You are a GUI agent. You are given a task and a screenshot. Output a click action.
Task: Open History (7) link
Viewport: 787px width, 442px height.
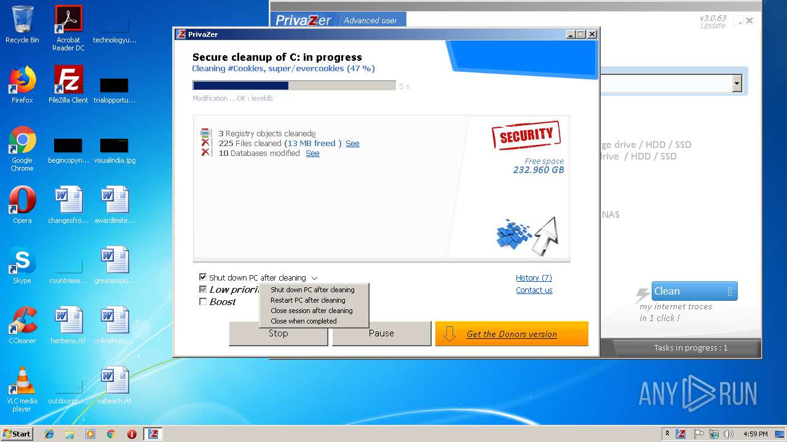(534, 278)
